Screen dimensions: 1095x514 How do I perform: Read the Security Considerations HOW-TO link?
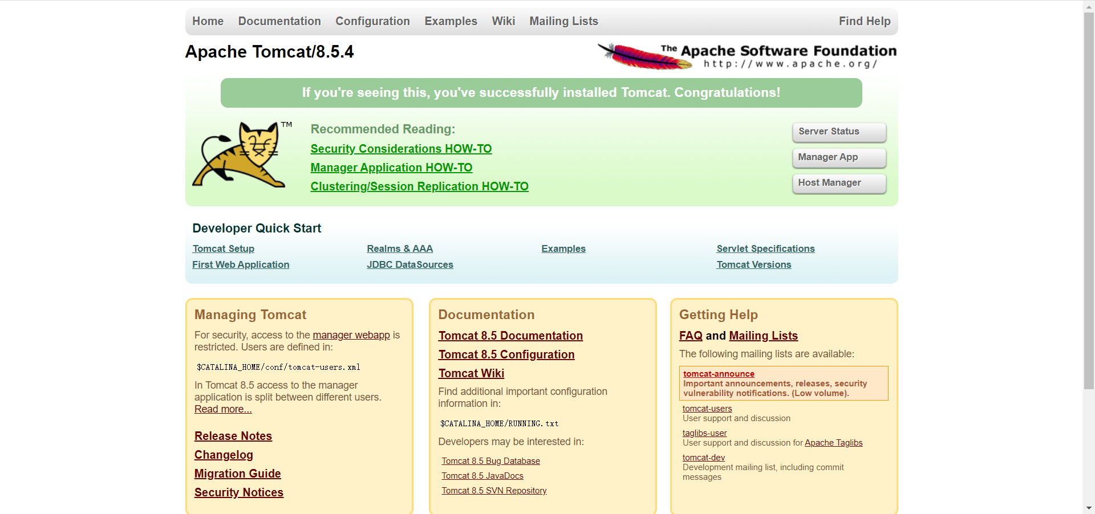tap(401, 149)
